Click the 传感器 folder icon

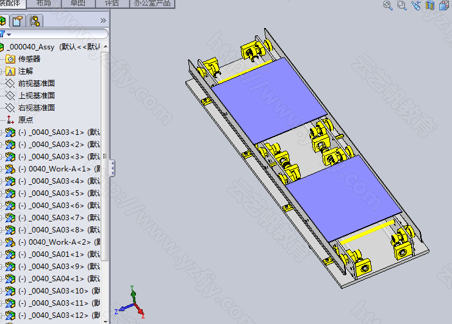10,59
